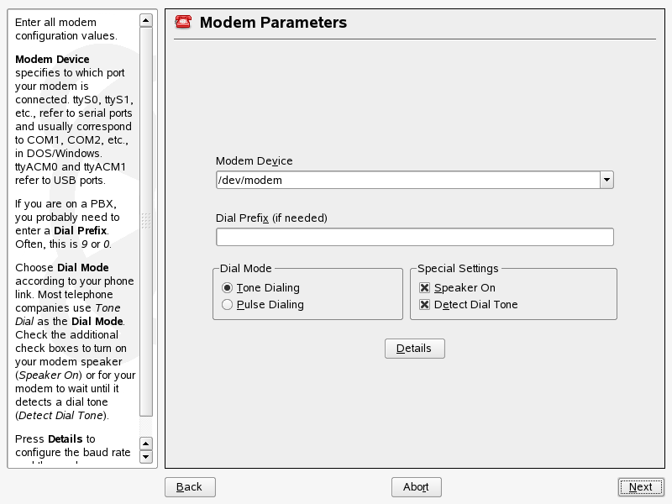Click the /dev/modem combo box field
Screen dimensions: 672x504
pyautogui.click(x=407, y=180)
